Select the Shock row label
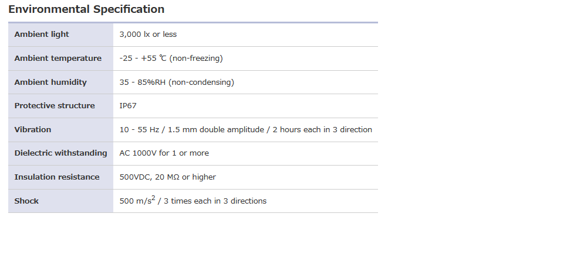The image size is (587, 258). tap(26, 201)
